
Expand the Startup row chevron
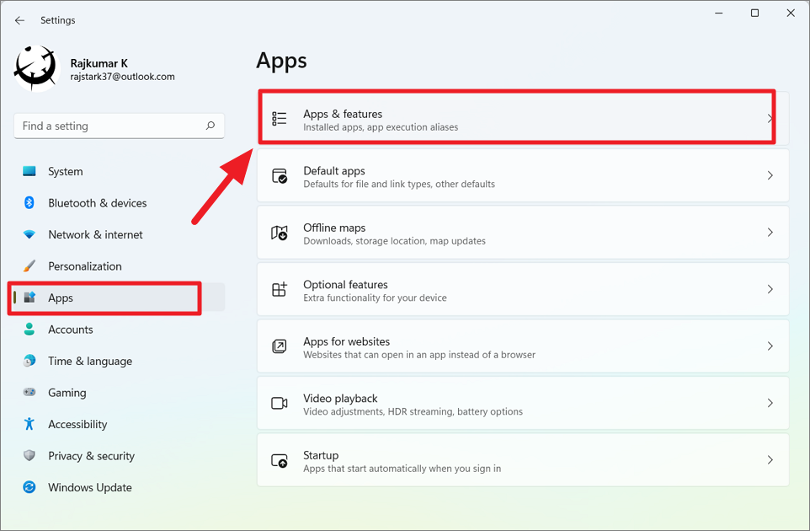(x=770, y=460)
